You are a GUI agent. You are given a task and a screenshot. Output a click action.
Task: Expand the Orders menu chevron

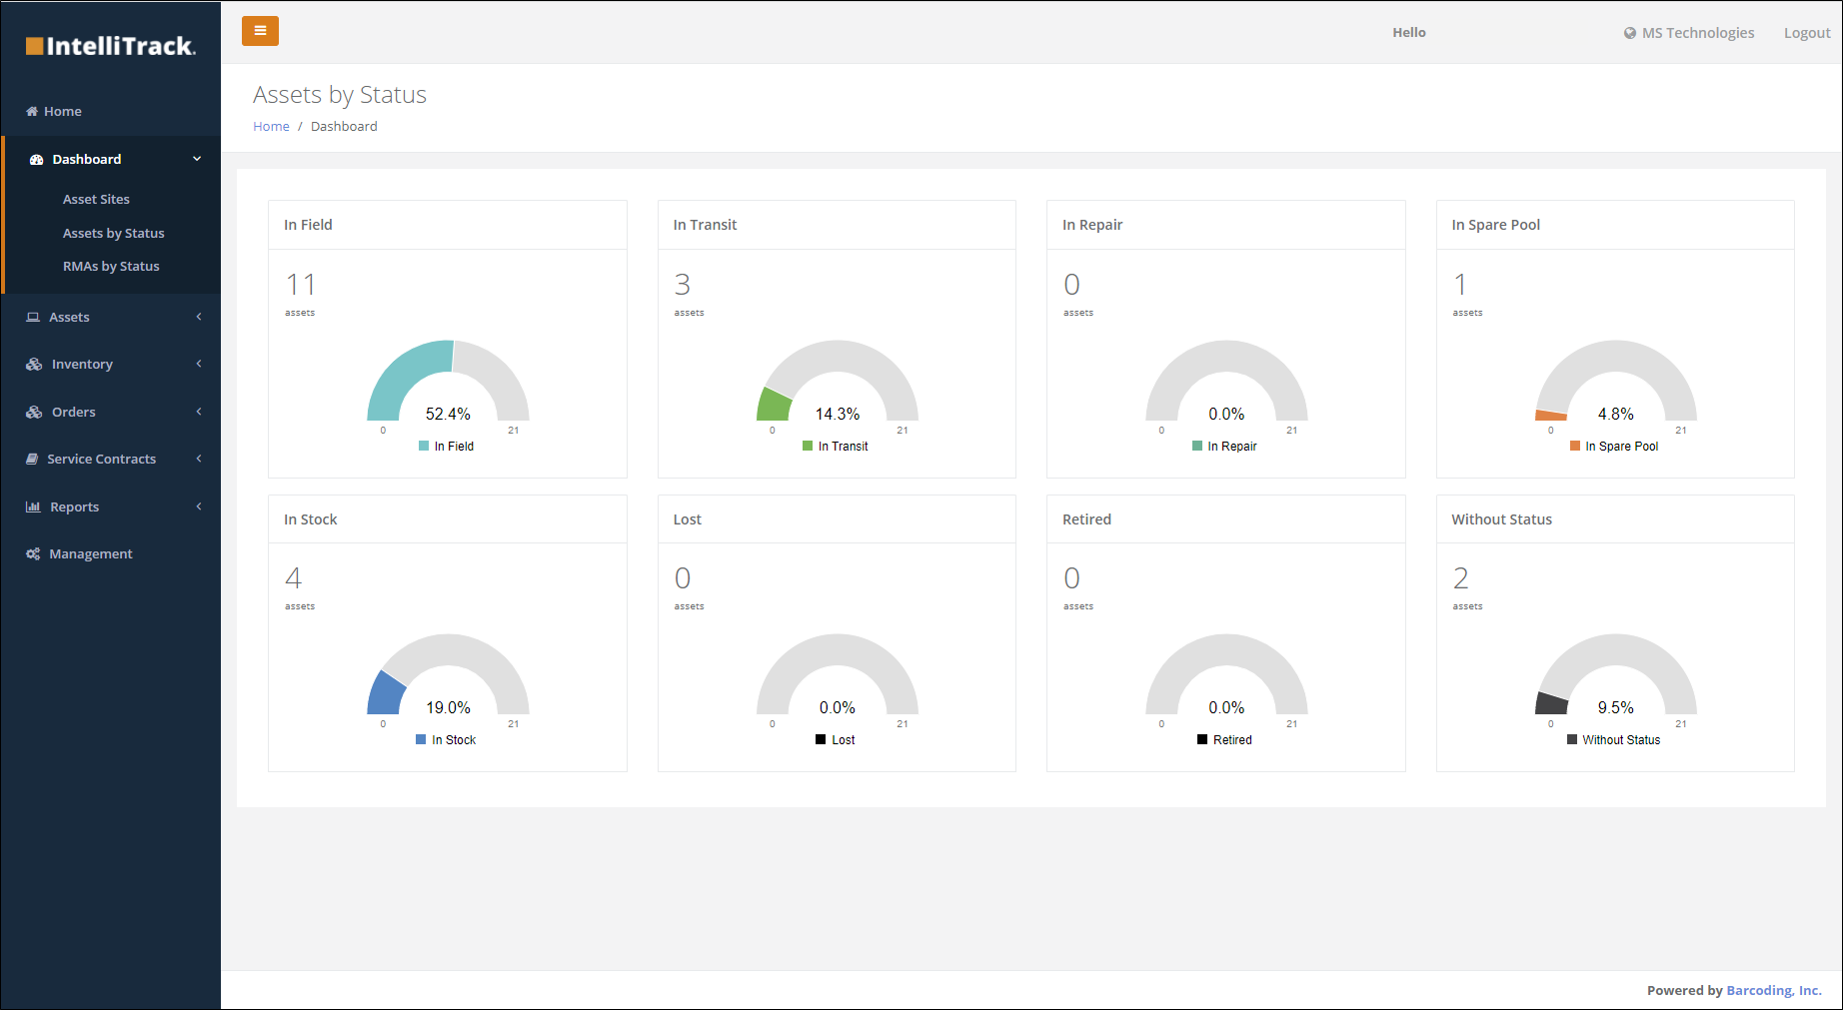point(199,412)
